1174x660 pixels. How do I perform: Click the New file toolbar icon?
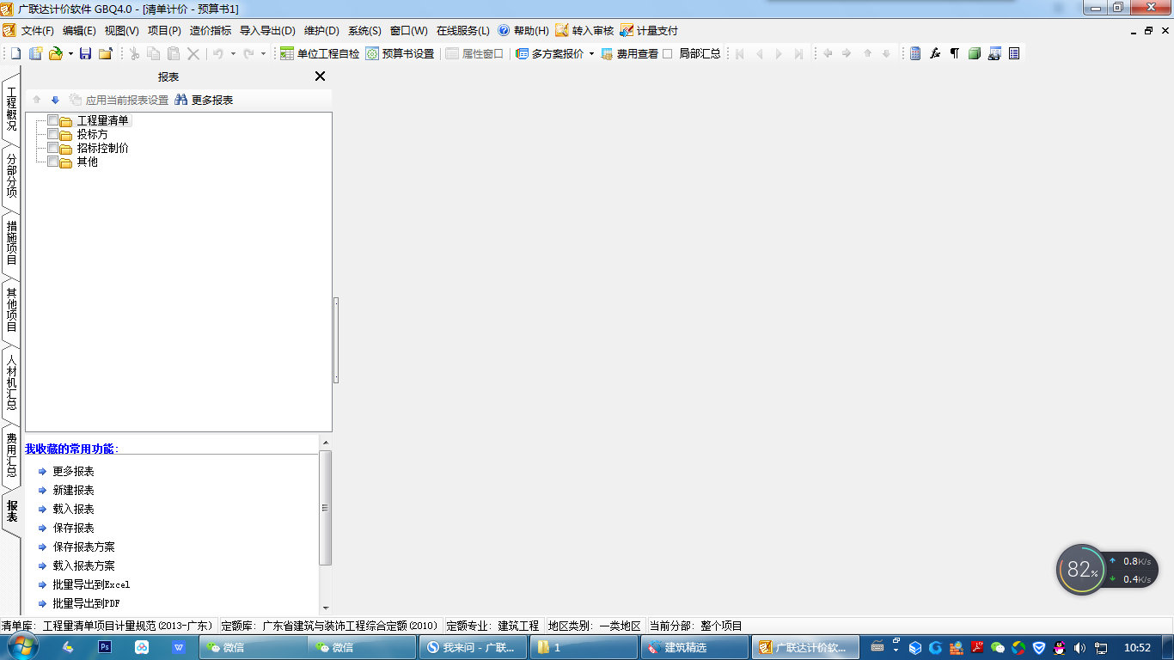click(15, 53)
